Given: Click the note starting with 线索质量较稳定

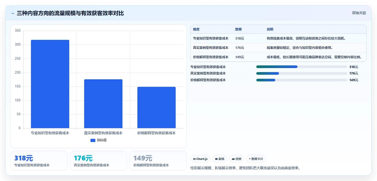Looking at the screenshot, I should tap(300, 48).
